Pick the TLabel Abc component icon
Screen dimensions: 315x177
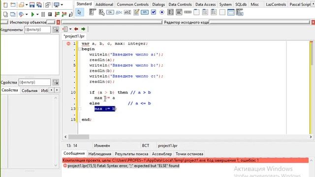coord(119,12)
